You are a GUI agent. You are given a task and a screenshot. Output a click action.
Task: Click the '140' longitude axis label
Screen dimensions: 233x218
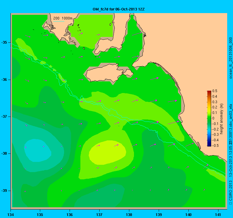[188, 215]
